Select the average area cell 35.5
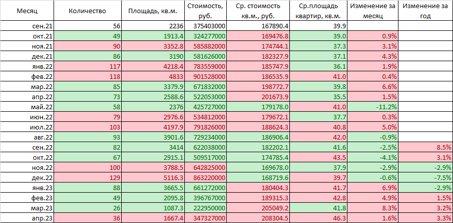The image size is (453, 223). [318, 97]
